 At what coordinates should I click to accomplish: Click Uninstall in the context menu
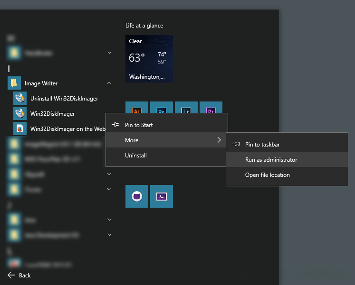[136, 156]
